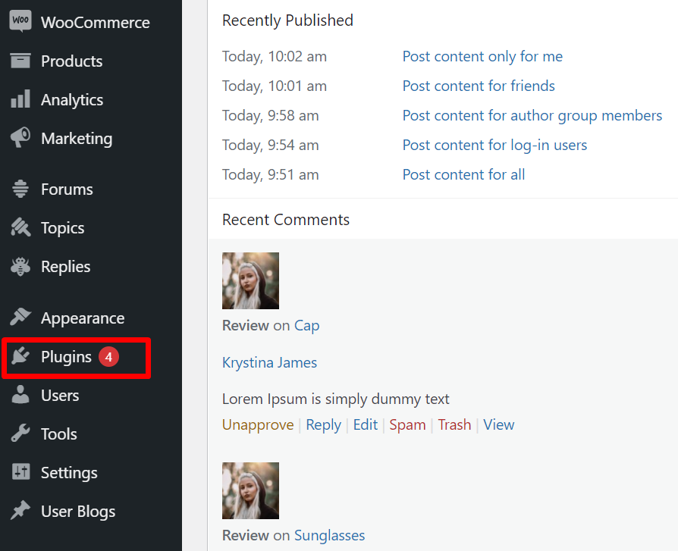Select the WooCommerce sidebar icon
Image resolution: width=678 pixels, height=551 pixels.
pos(20,21)
